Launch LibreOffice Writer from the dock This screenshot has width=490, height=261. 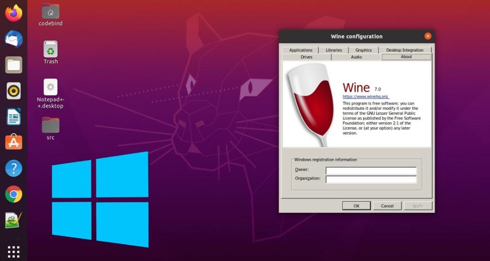click(x=14, y=117)
